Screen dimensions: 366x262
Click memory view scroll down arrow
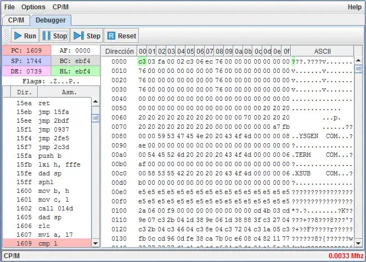click(358, 243)
